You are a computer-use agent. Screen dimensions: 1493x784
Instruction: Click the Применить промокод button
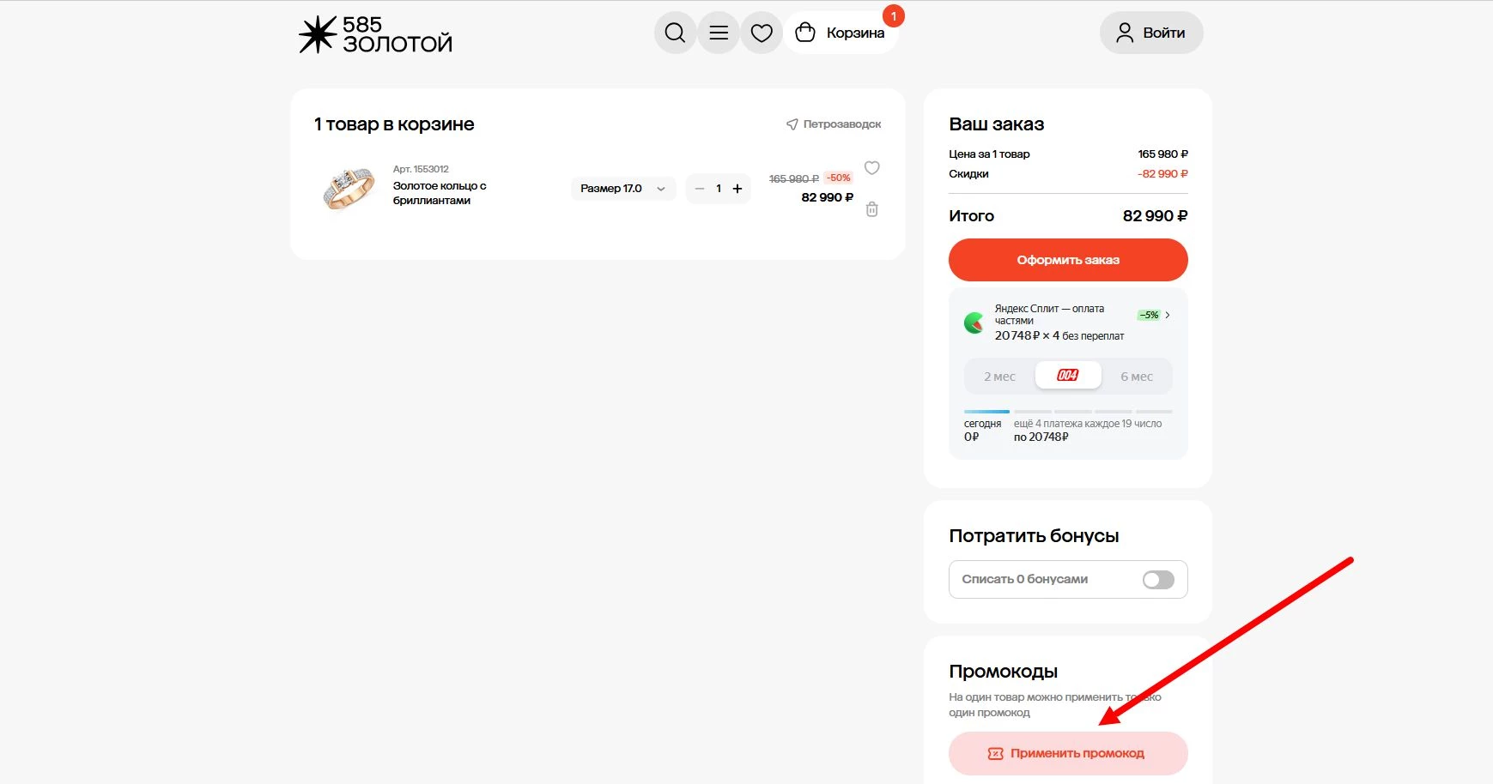[1067, 753]
